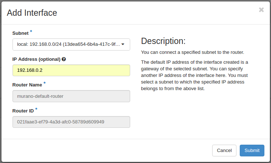Click the IP Address (optional) label
This screenshot has width=271, height=163.
[36, 59]
